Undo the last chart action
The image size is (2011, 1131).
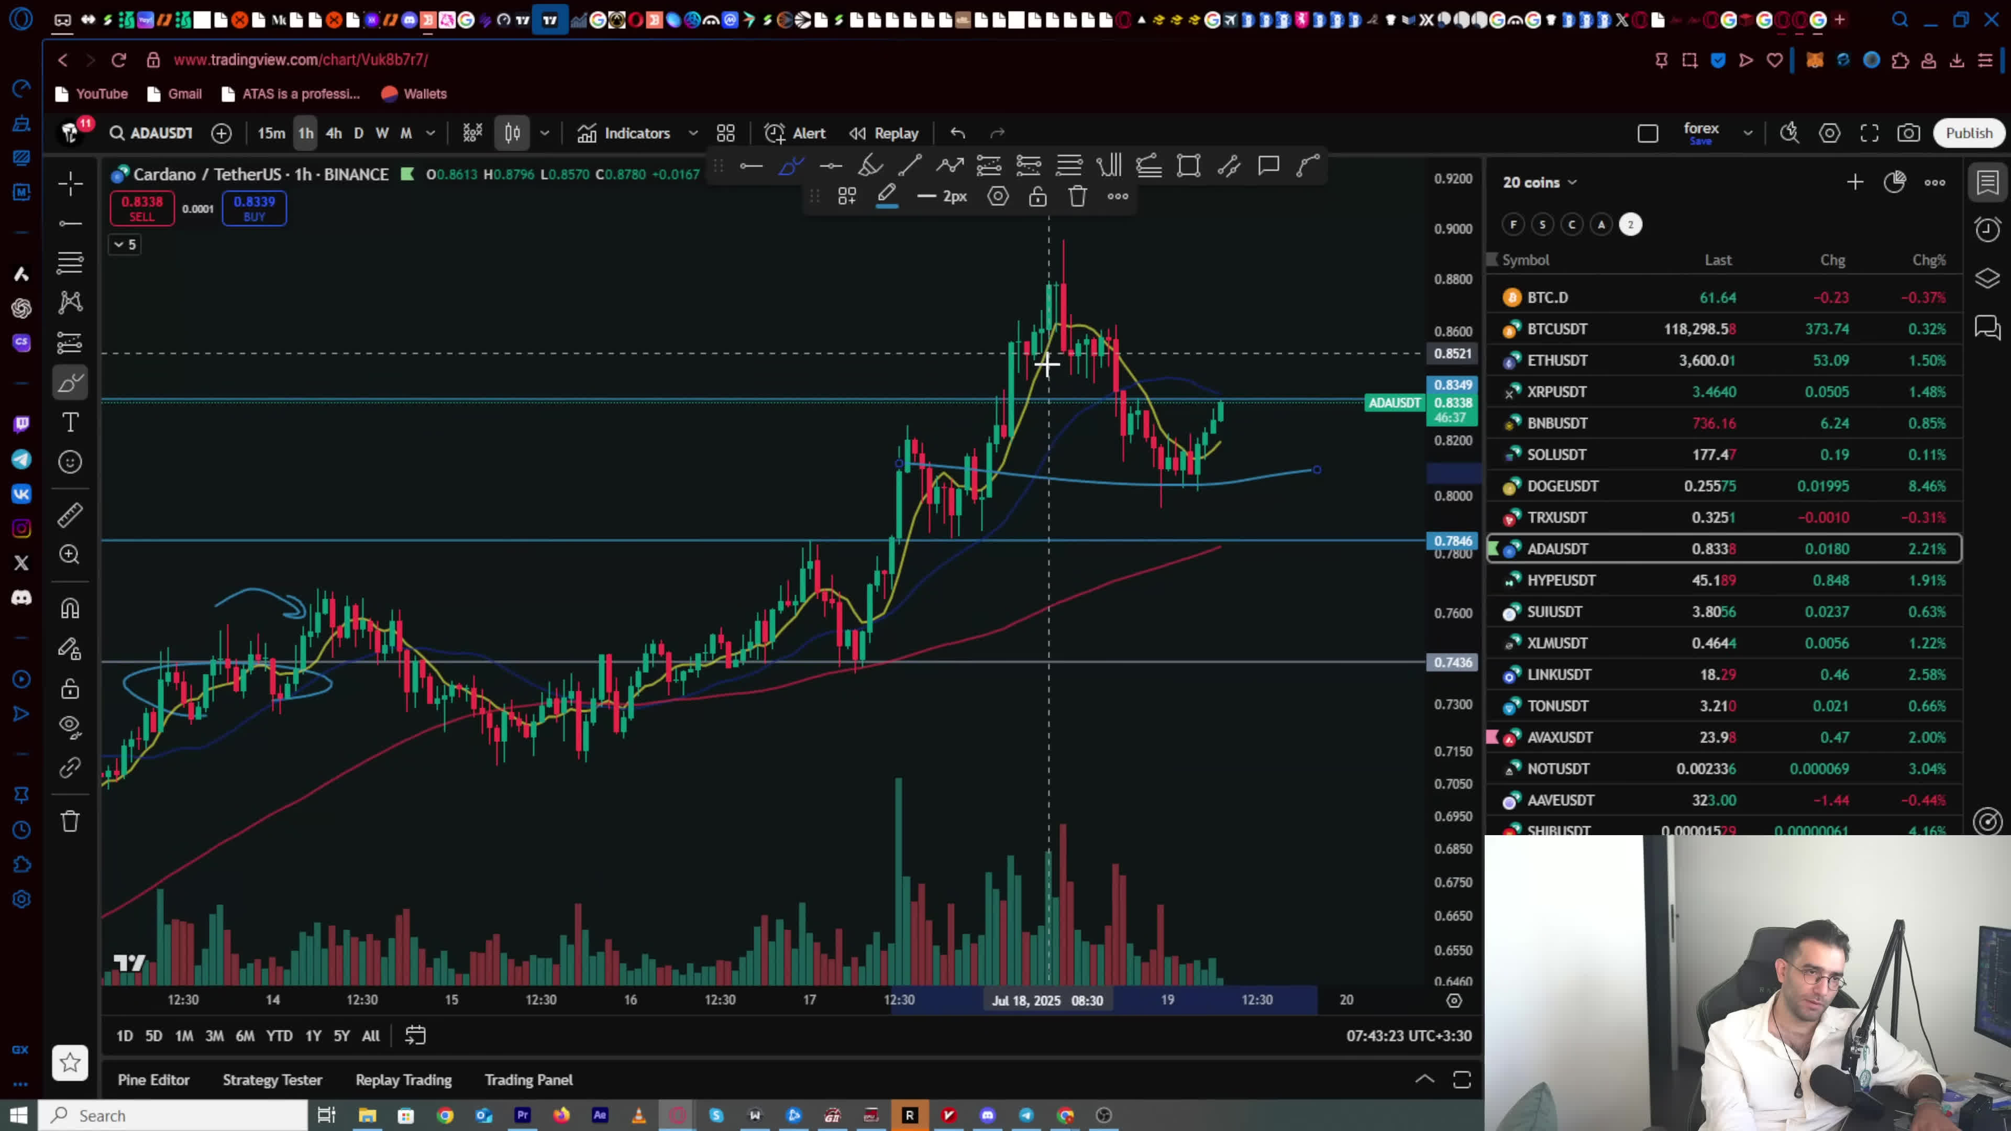958,134
